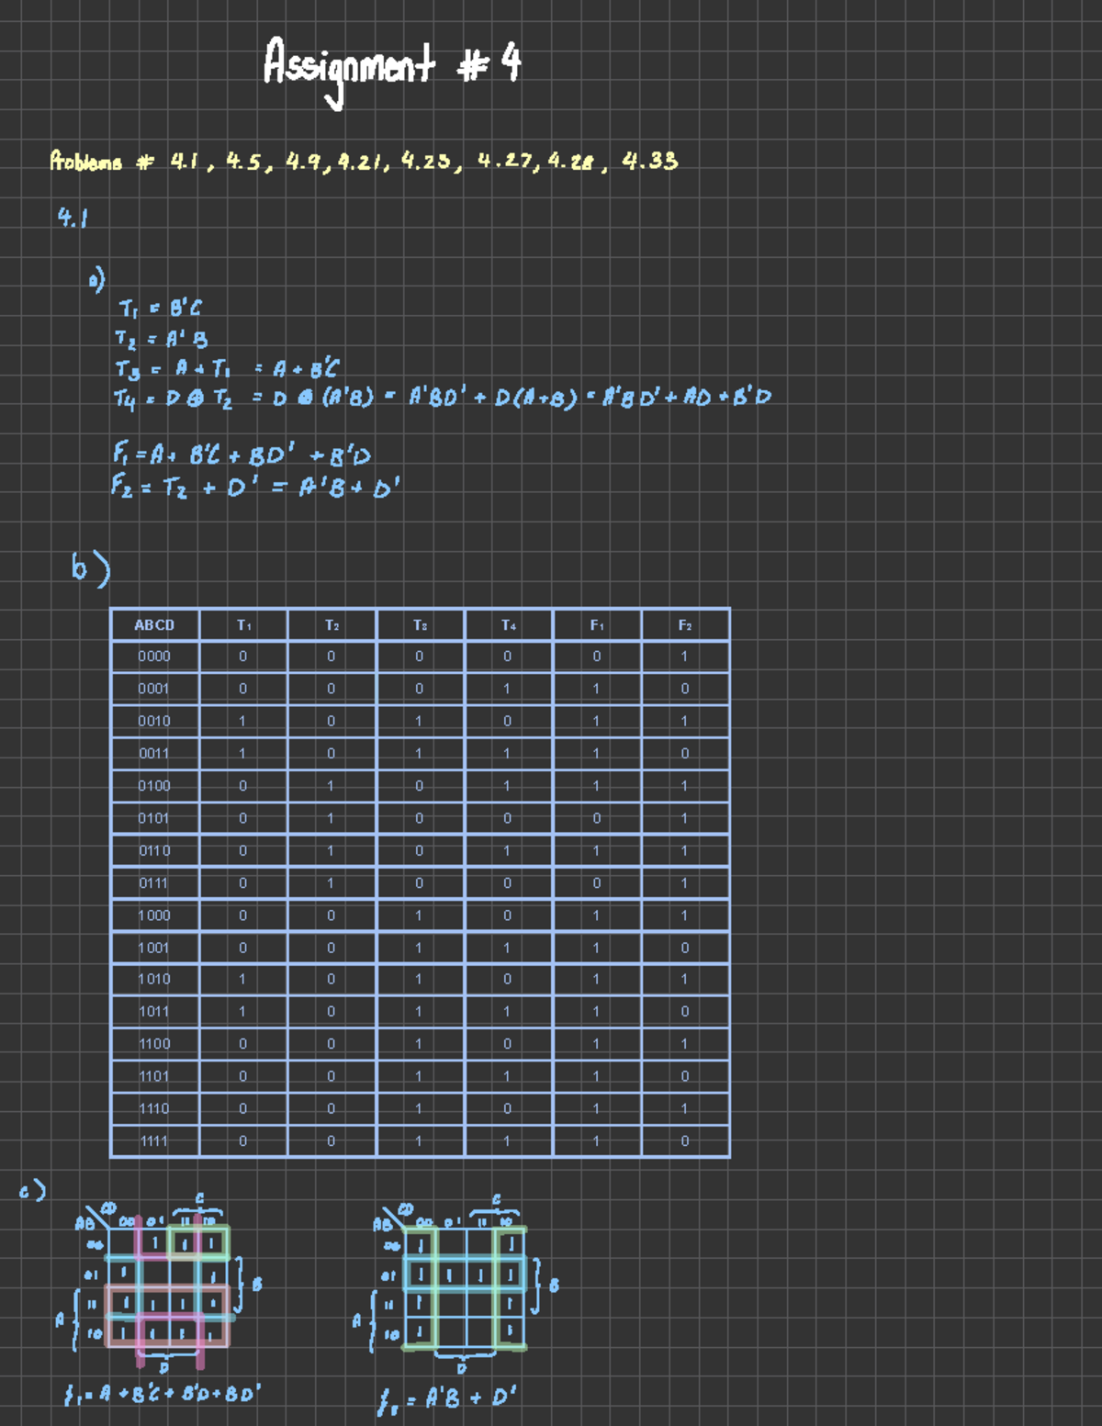The width and height of the screenshot is (1102, 1426).
Task: Select the "0010" row label
Action: click(x=154, y=721)
